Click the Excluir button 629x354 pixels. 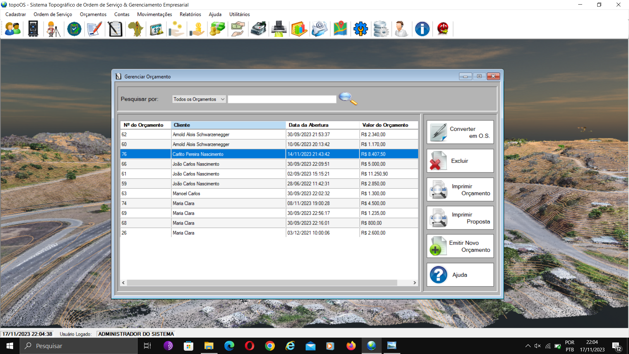point(460,161)
